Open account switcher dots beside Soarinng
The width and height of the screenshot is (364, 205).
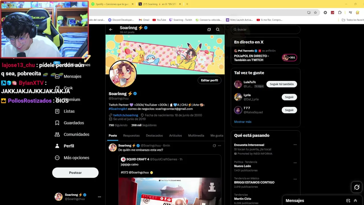tap(99, 197)
